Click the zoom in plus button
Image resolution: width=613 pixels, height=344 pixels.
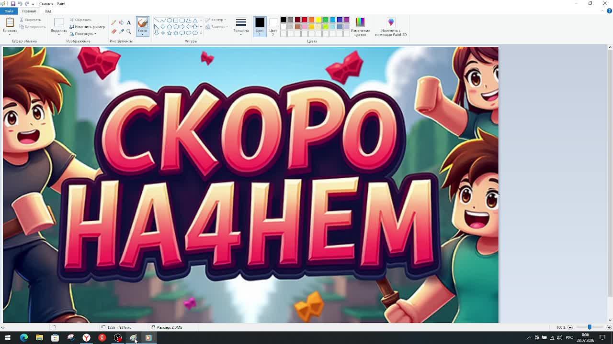coord(609,327)
